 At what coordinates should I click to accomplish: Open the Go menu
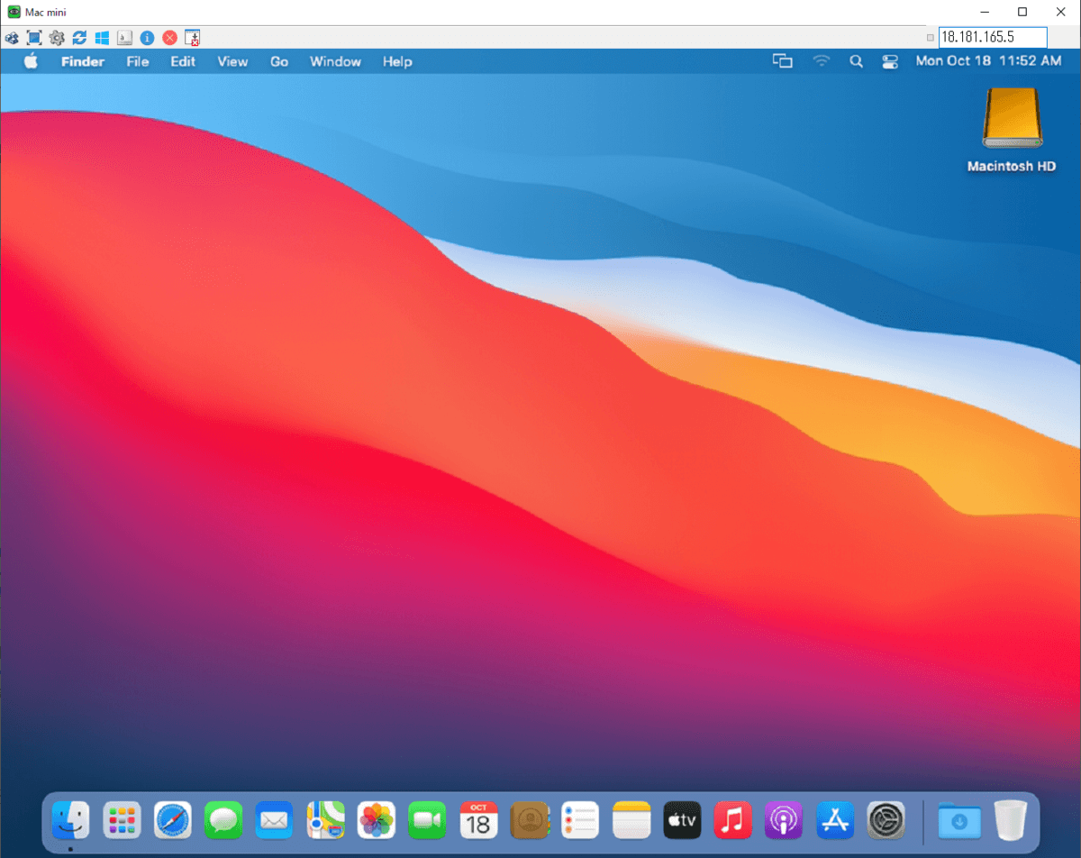279,61
